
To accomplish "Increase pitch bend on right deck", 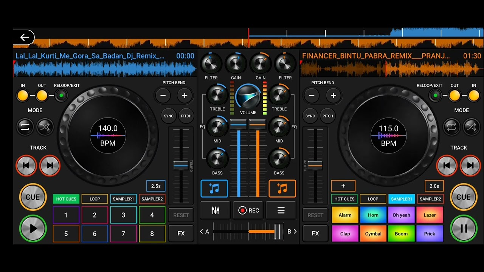I will pyautogui.click(x=333, y=96).
